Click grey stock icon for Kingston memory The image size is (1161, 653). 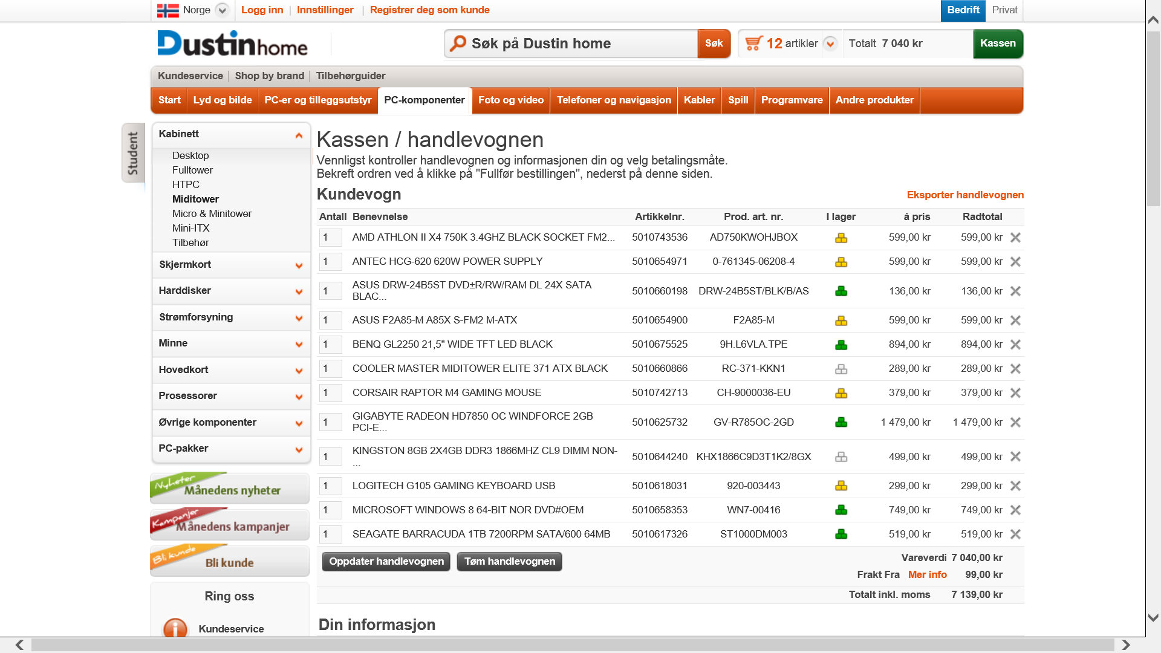841,456
